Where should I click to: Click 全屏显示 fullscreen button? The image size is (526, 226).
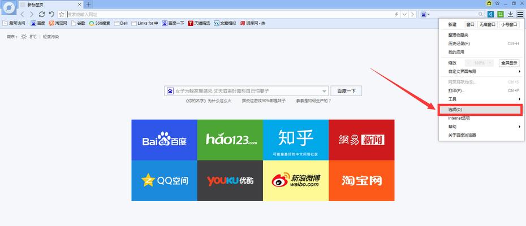pyautogui.click(x=509, y=63)
